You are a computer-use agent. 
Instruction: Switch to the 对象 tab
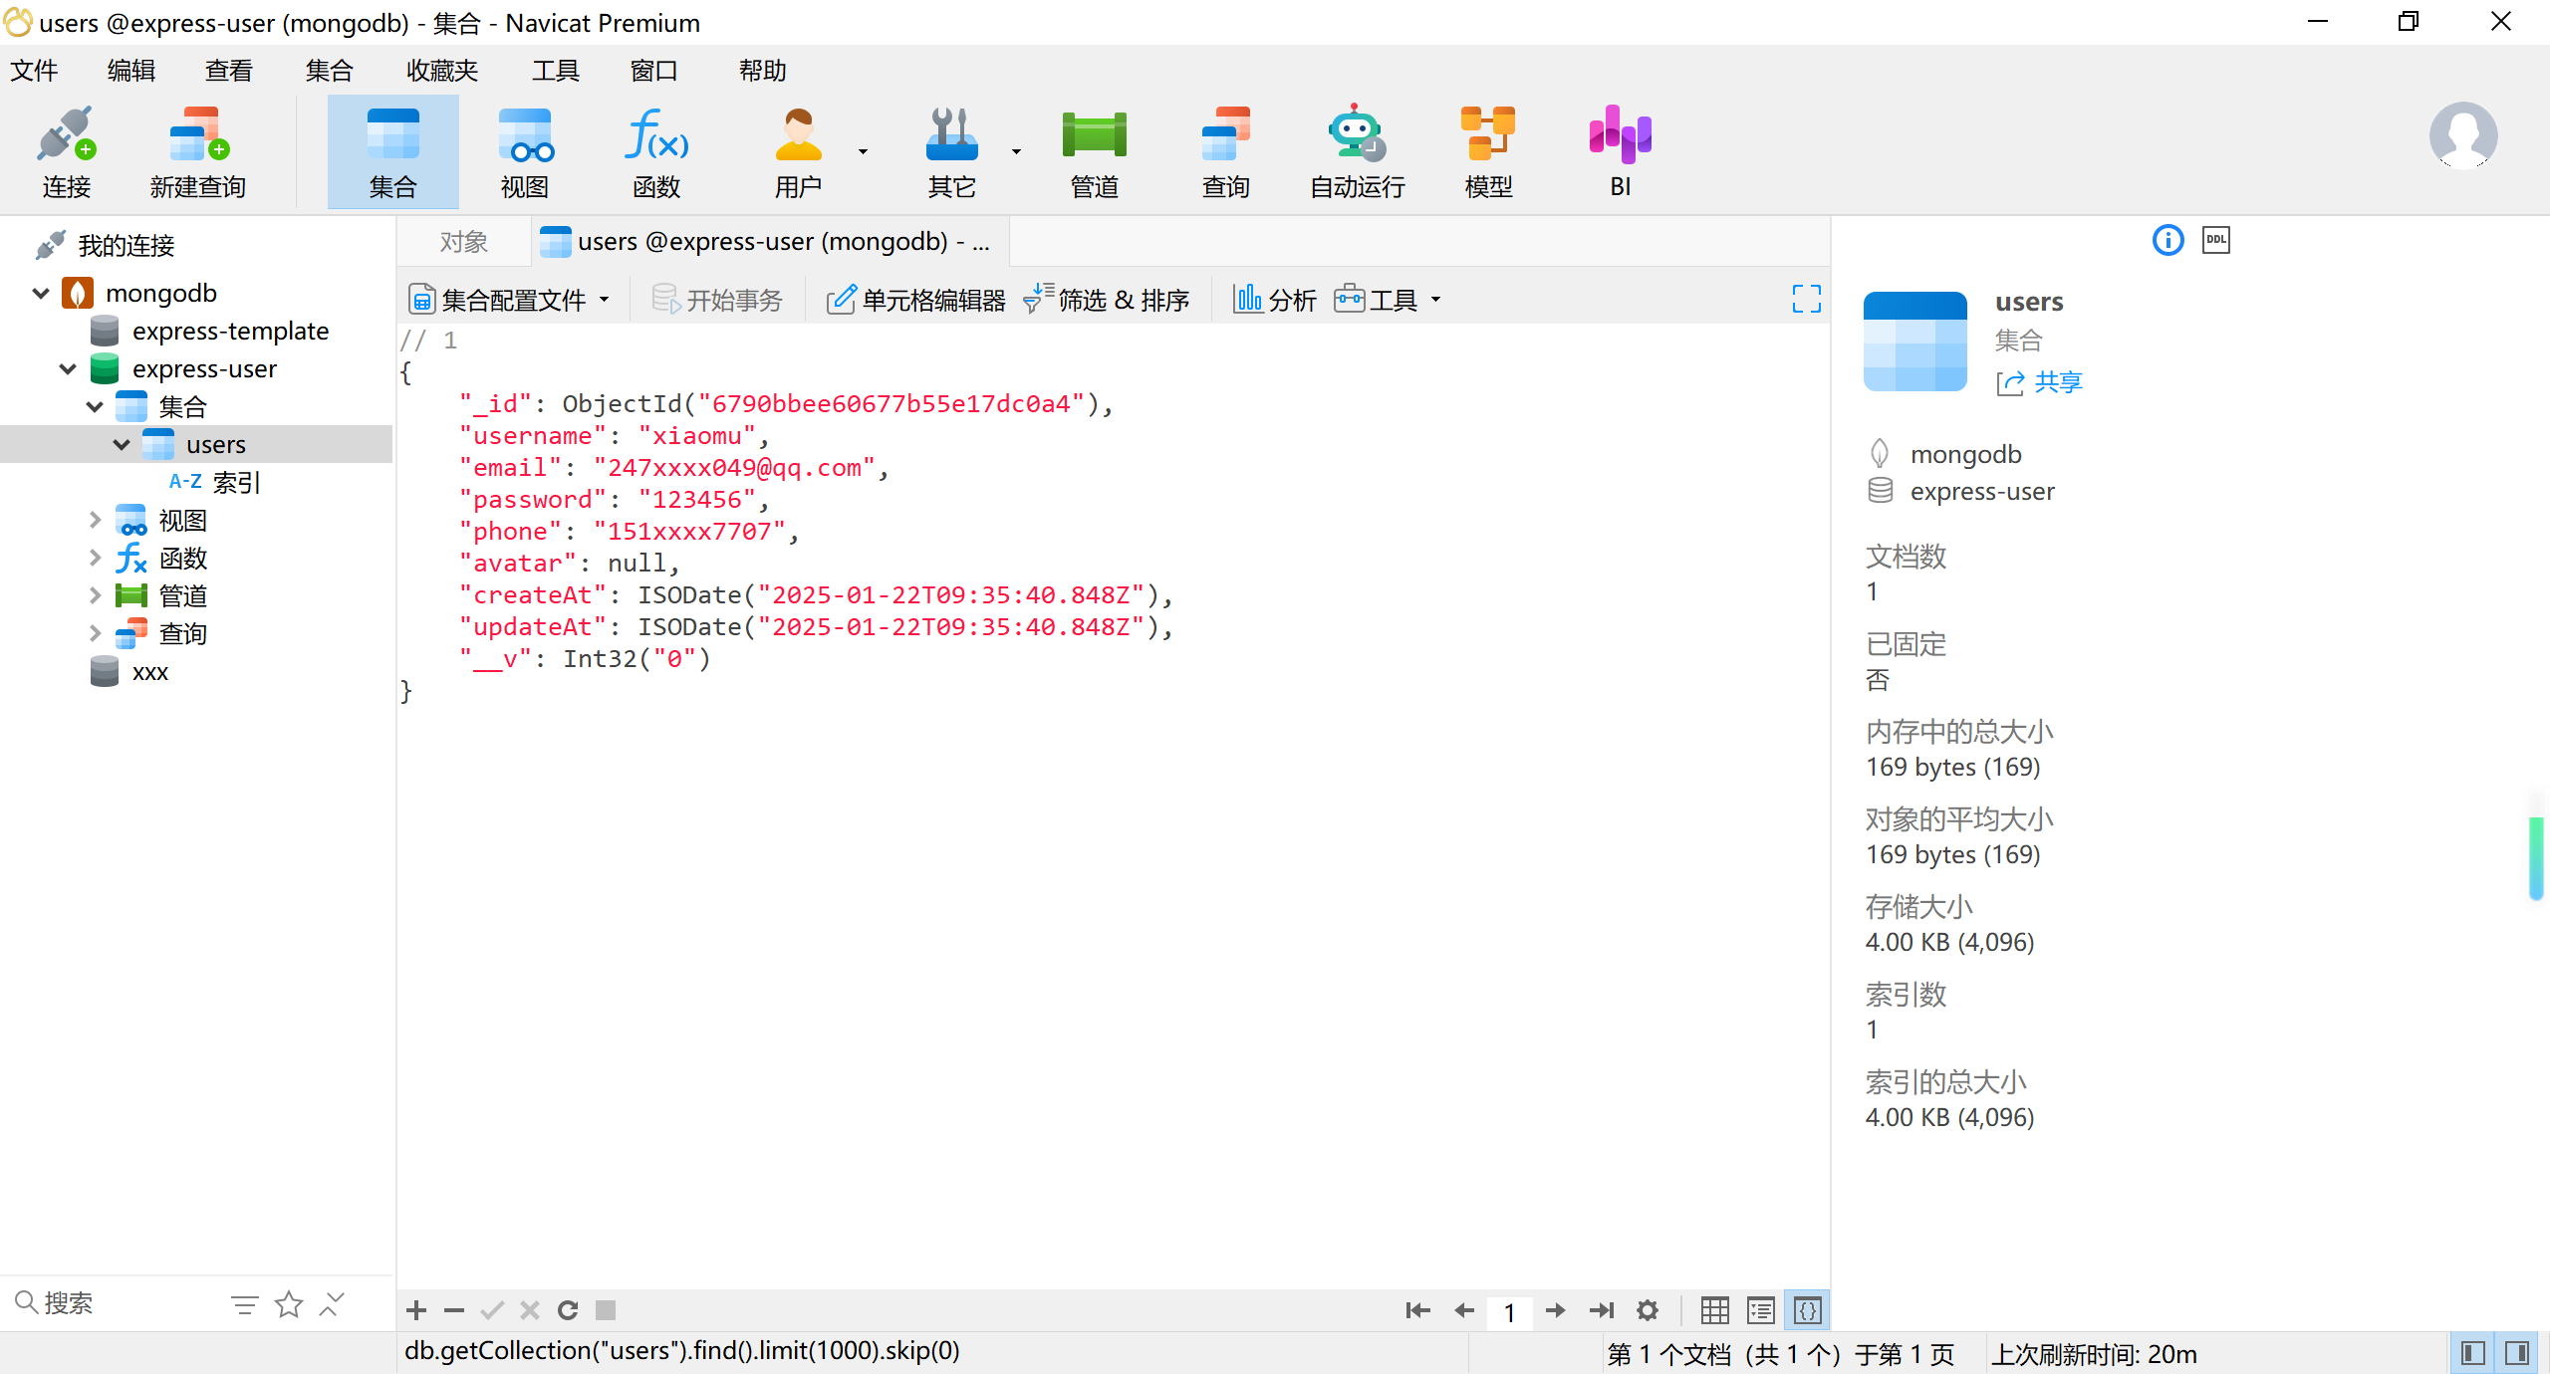[463, 242]
